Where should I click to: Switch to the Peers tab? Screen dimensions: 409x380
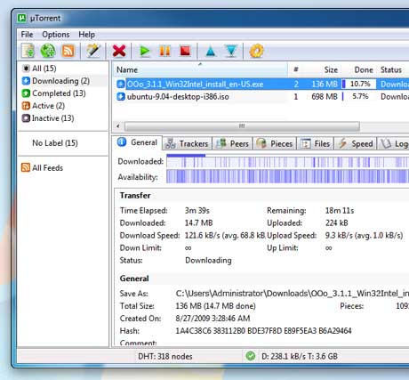click(x=233, y=143)
